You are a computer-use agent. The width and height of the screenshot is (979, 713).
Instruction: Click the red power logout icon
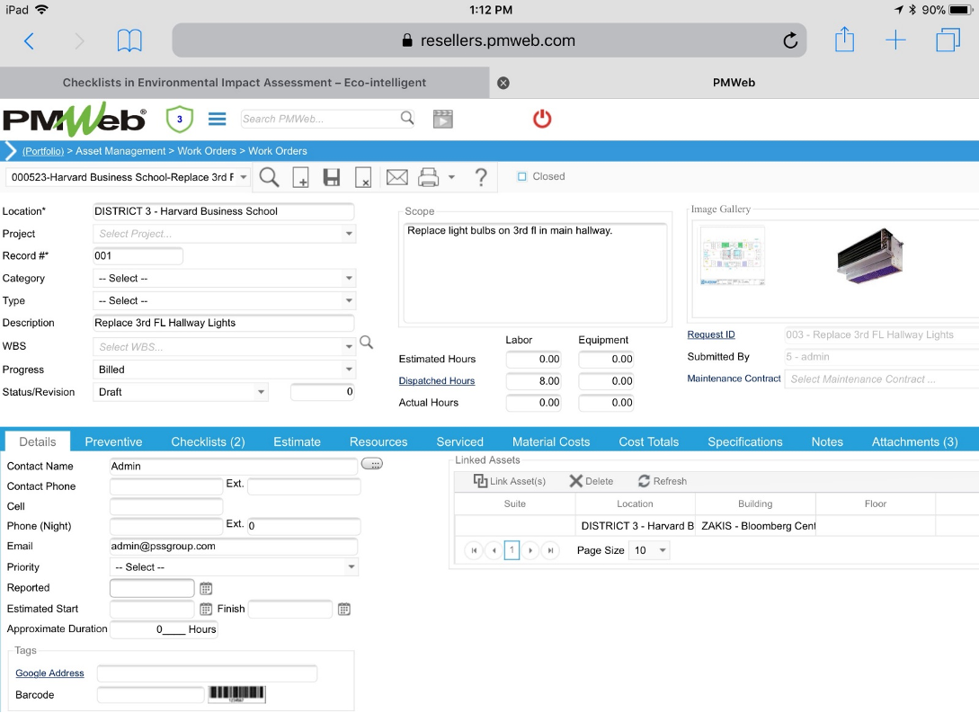tap(542, 119)
